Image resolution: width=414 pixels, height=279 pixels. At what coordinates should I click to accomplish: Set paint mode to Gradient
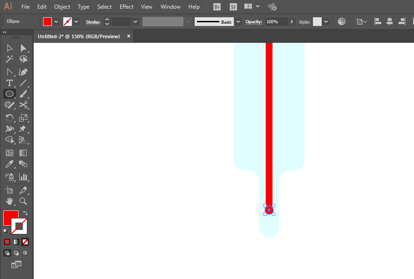[x=16, y=242]
